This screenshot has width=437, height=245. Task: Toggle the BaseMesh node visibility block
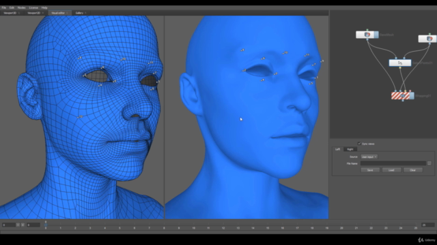[x=376, y=35]
